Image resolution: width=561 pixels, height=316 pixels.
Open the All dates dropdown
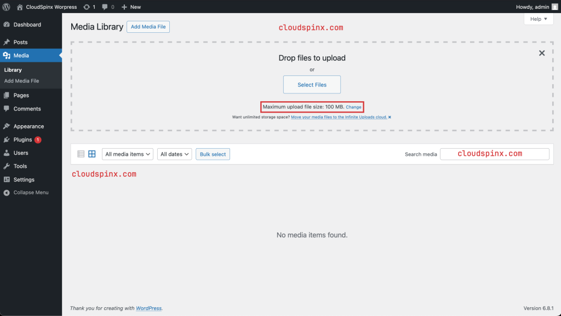tap(174, 154)
